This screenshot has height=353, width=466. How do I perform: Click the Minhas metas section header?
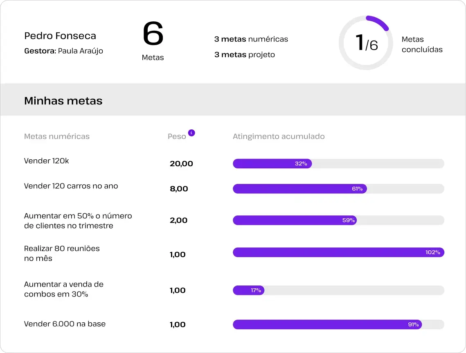click(63, 101)
